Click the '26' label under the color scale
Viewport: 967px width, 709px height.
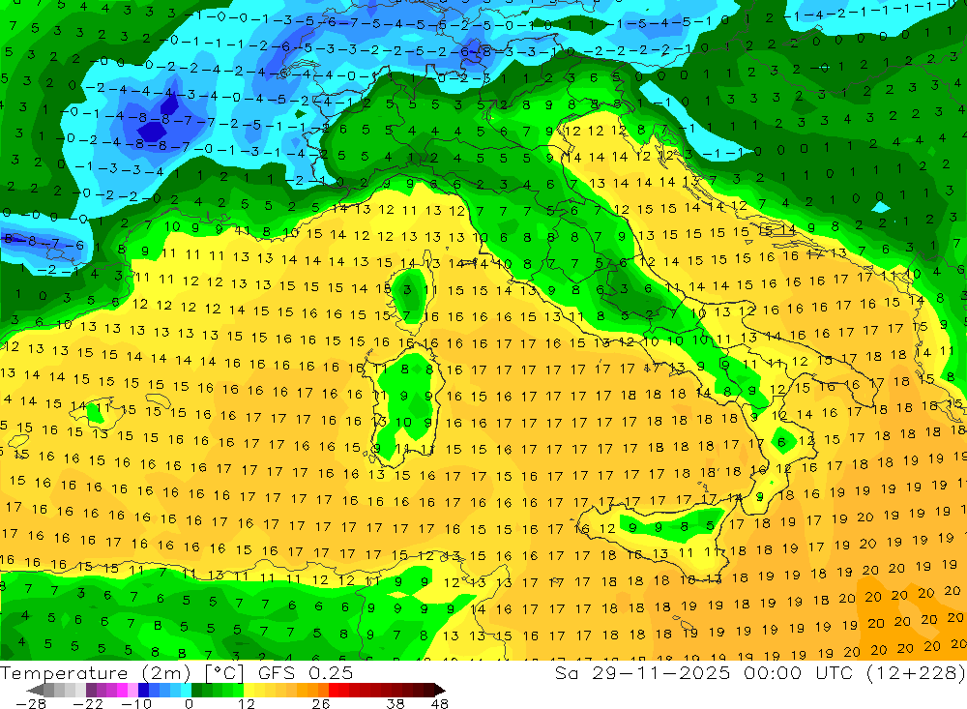(x=321, y=703)
